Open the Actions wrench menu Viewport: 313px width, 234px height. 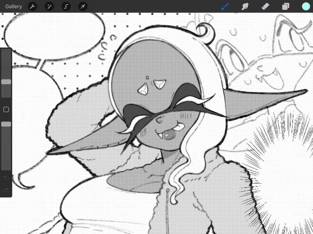(x=33, y=6)
